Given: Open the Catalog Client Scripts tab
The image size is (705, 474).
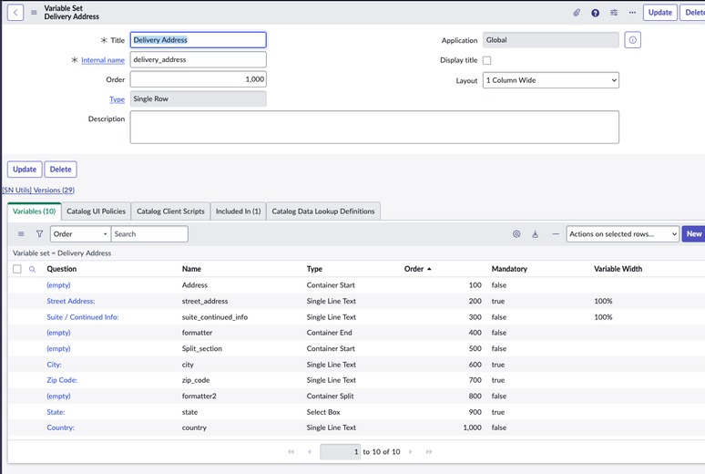Looking at the screenshot, I should (x=170, y=211).
